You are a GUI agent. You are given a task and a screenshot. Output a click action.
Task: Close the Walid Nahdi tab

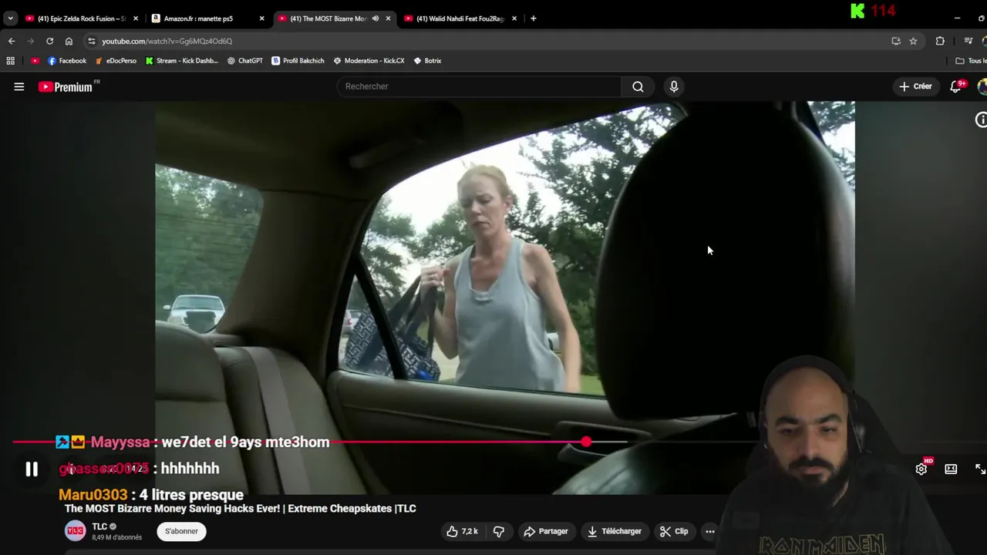pos(514,18)
